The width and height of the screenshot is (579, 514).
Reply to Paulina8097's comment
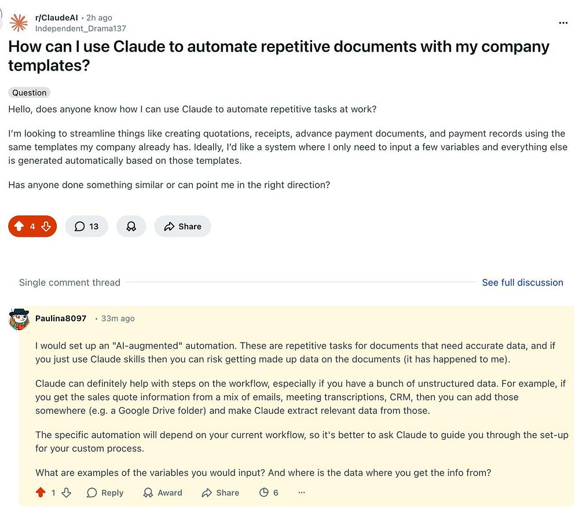click(105, 493)
